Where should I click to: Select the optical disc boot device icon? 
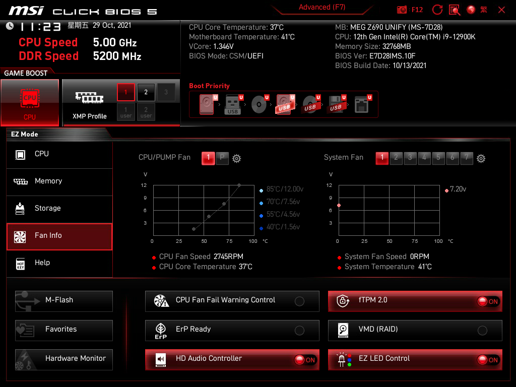tap(259, 104)
